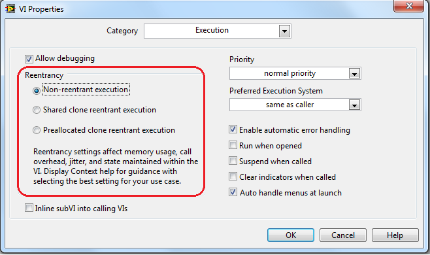430x255 pixels.
Task: Enable Clear indicators when called
Action: pyautogui.click(x=233, y=177)
